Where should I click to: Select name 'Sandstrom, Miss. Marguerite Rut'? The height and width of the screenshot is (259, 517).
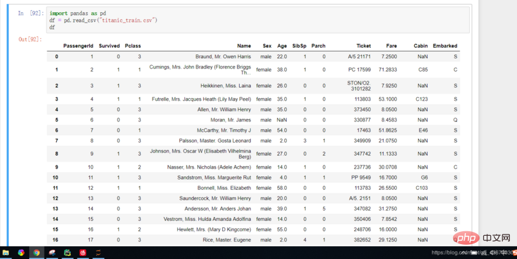[214, 178]
